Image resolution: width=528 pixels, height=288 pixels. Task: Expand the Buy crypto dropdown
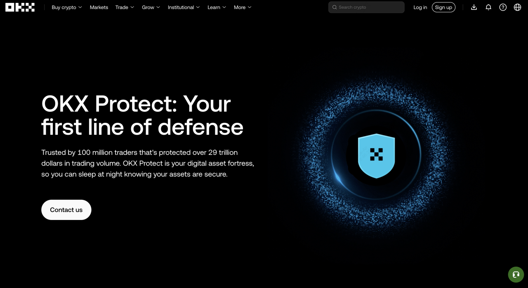pyautogui.click(x=67, y=7)
